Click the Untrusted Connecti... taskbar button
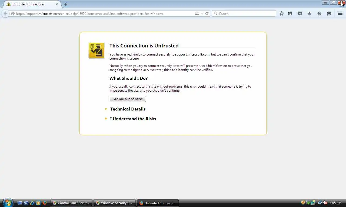The width and height of the screenshot is (346, 207). click(158, 203)
